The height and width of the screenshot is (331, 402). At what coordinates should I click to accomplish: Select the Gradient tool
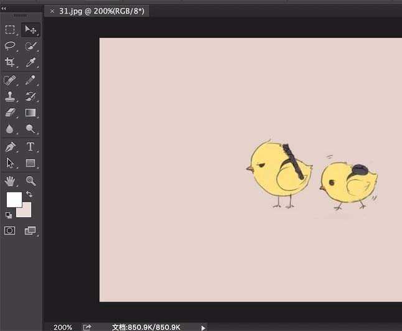[30, 113]
